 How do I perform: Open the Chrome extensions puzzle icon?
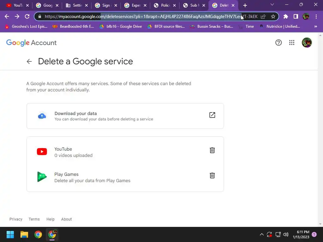(x=286, y=16)
